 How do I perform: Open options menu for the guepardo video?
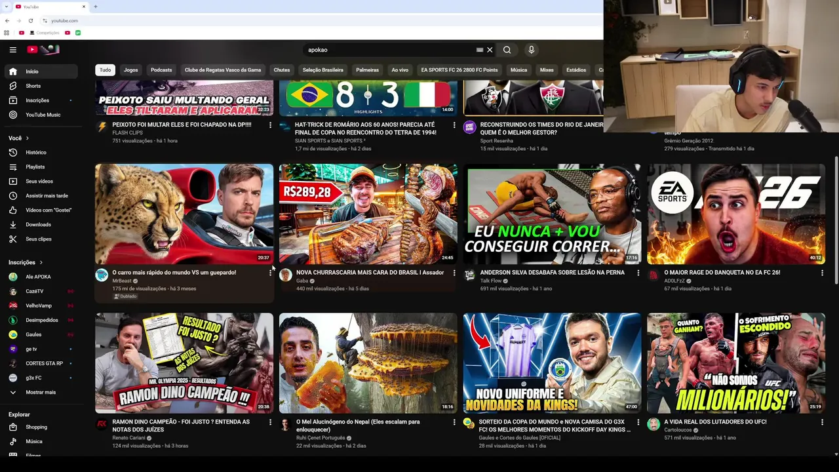[x=270, y=273]
